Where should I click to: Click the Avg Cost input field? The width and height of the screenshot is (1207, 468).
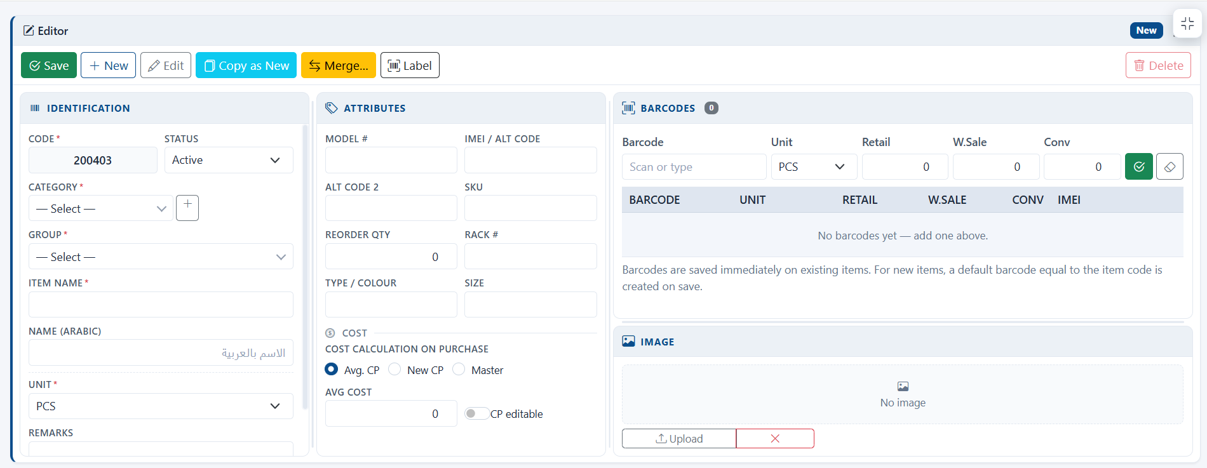391,413
